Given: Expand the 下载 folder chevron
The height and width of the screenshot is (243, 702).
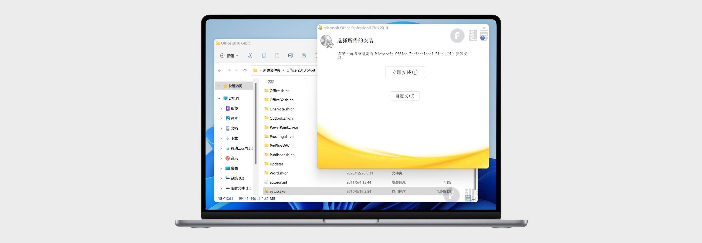Looking at the screenshot, I should tap(221, 139).
